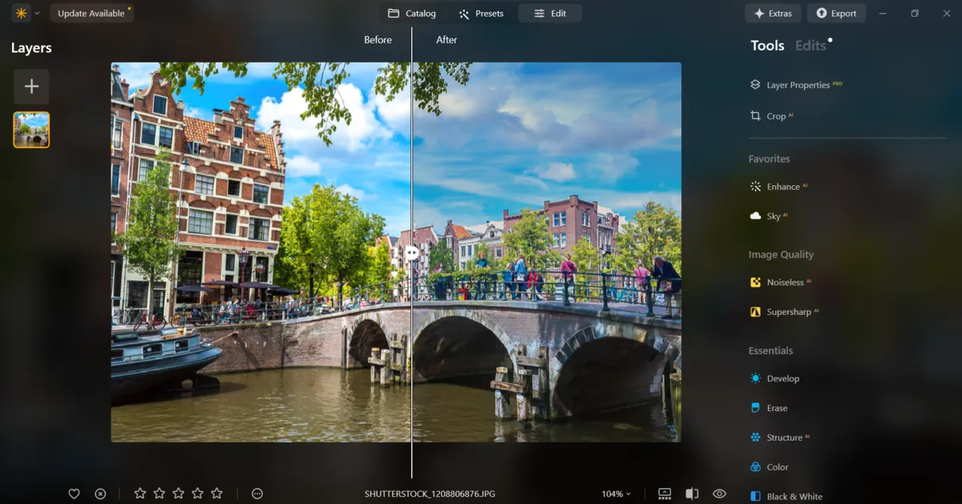Switch to the Presets tab
The width and height of the screenshot is (962, 504).
coord(482,13)
